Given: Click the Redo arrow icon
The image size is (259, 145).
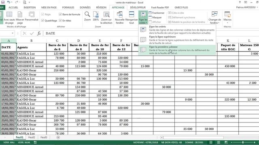Looking at the screenshot, I should click(x=16, y=2).
